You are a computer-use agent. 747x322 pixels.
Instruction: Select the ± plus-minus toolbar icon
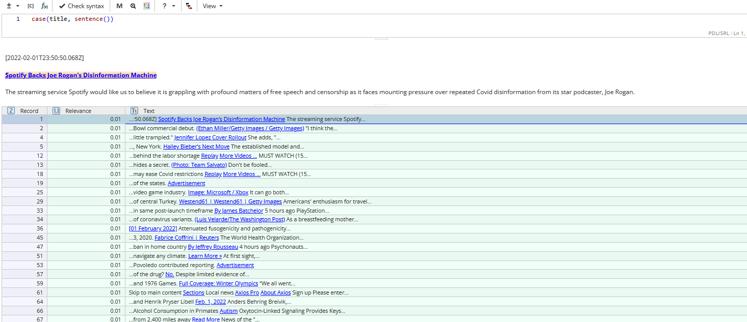(x=9, y=6)
